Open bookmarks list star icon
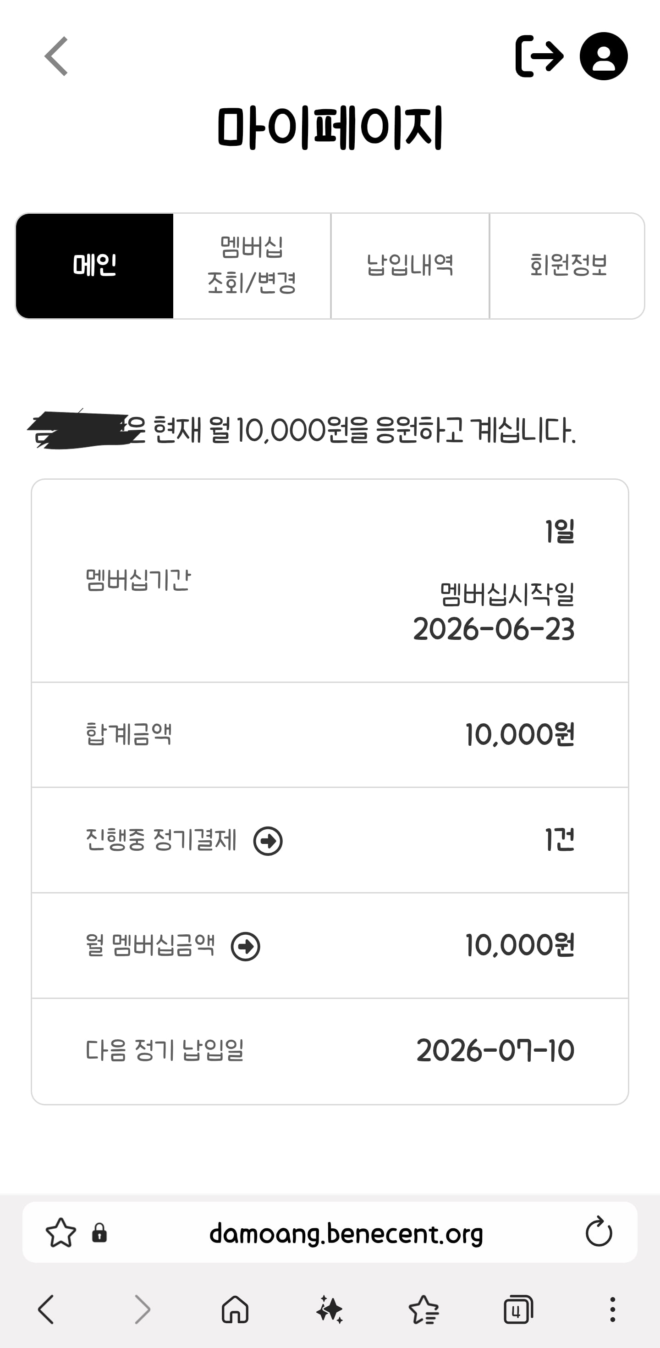660x1348 pixels. (423, 1309)
